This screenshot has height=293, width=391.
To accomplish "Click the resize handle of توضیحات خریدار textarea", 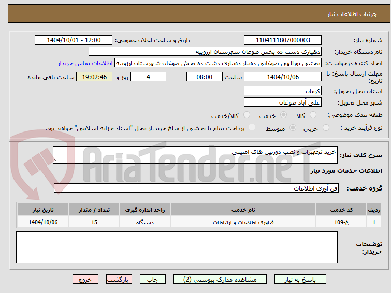I will tap(19, 260).
